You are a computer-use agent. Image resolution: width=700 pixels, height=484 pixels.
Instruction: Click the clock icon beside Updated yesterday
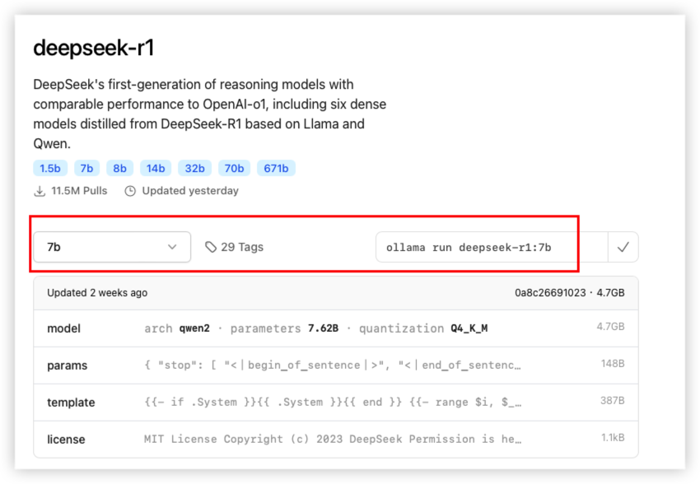tap(130, 191)
